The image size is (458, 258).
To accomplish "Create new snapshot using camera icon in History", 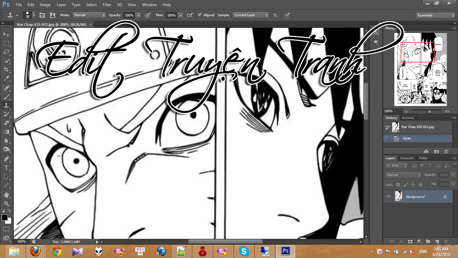I will [437, 152].
